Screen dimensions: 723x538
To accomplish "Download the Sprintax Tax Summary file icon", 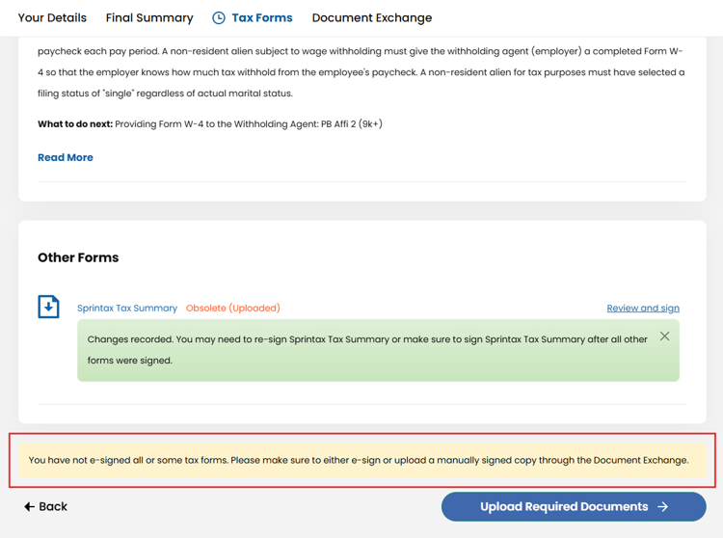I will (48, 307).
